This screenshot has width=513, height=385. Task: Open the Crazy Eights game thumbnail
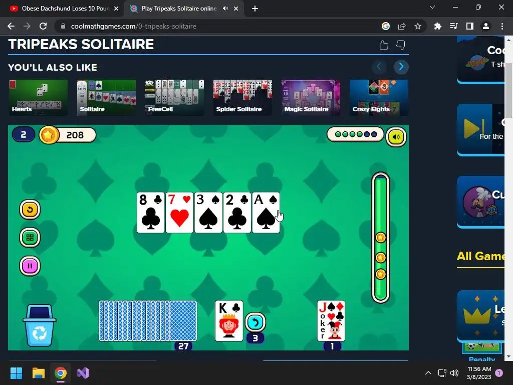[379, 98]
